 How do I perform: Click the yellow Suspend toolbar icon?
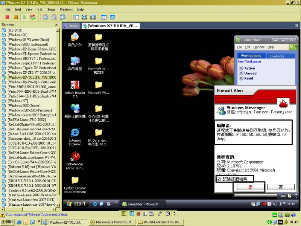click(16, 17)
